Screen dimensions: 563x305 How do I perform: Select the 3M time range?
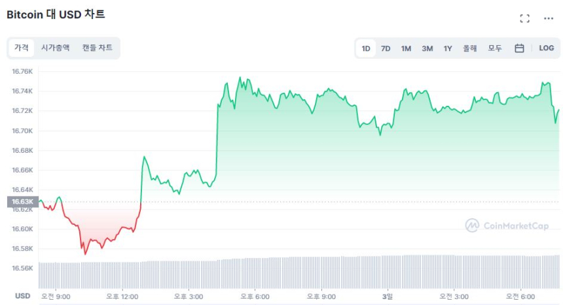pyautogui.click(x=427, y=48)
